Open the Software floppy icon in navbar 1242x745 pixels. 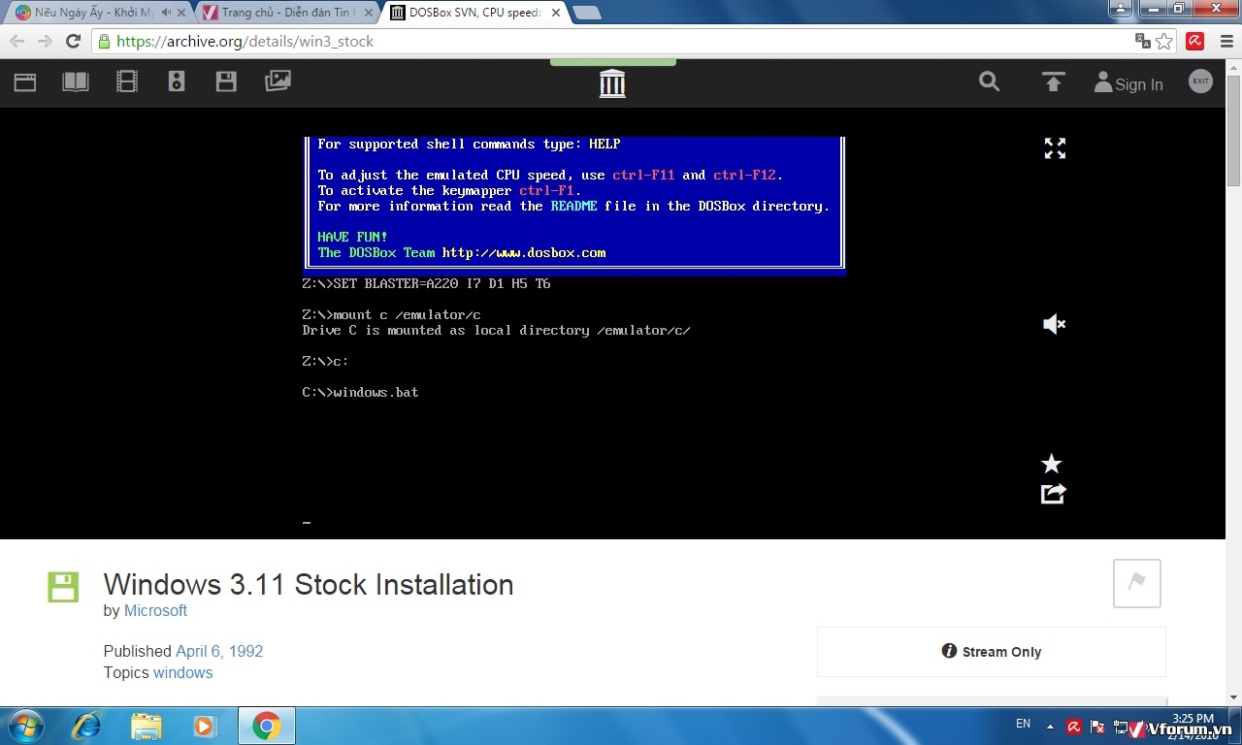pyautogui.click(x=226, y=82)
